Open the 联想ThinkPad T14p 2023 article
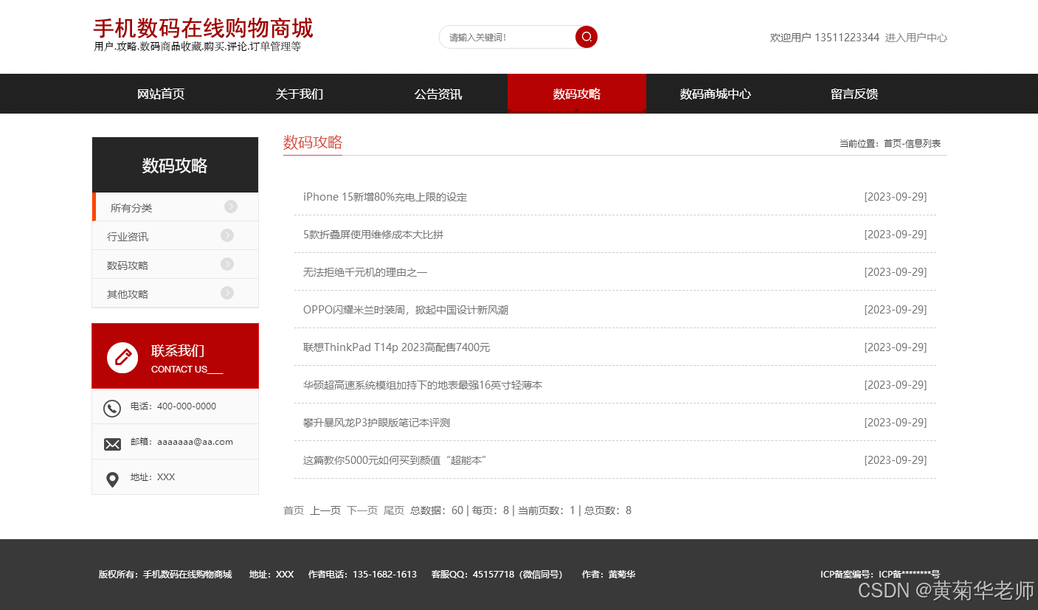Screen dimensions: 1038x610 tap(397, 347)
